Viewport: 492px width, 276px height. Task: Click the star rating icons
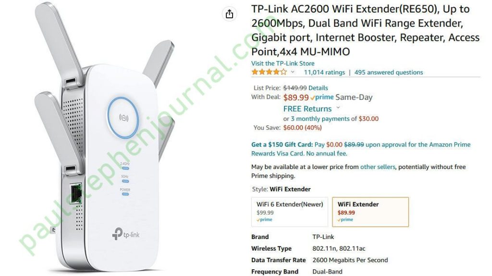[269, 72]
